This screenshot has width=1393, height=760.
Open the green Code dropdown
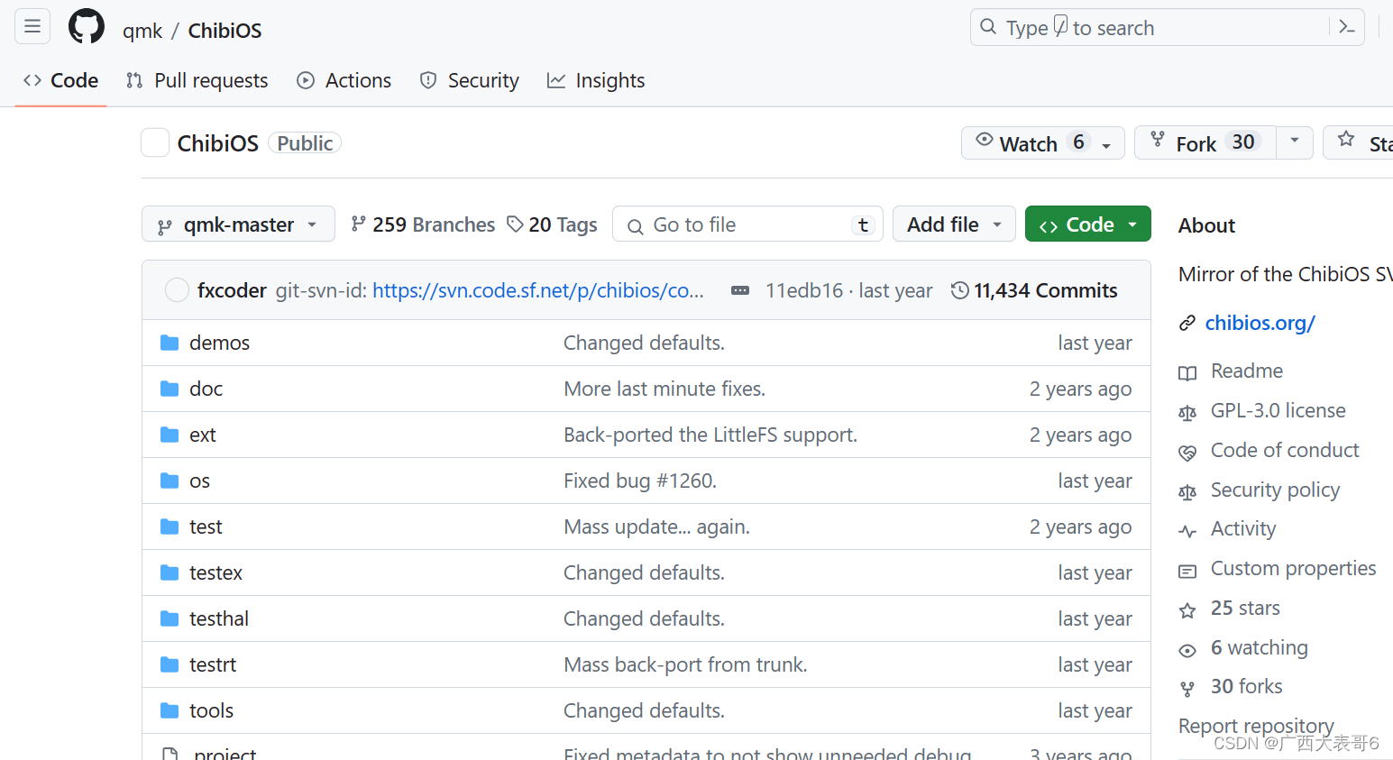[x=1087, y=224]
